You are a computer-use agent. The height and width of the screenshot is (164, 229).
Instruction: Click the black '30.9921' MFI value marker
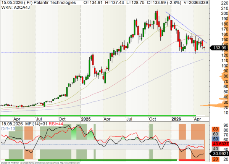click(x=219, y=154)
